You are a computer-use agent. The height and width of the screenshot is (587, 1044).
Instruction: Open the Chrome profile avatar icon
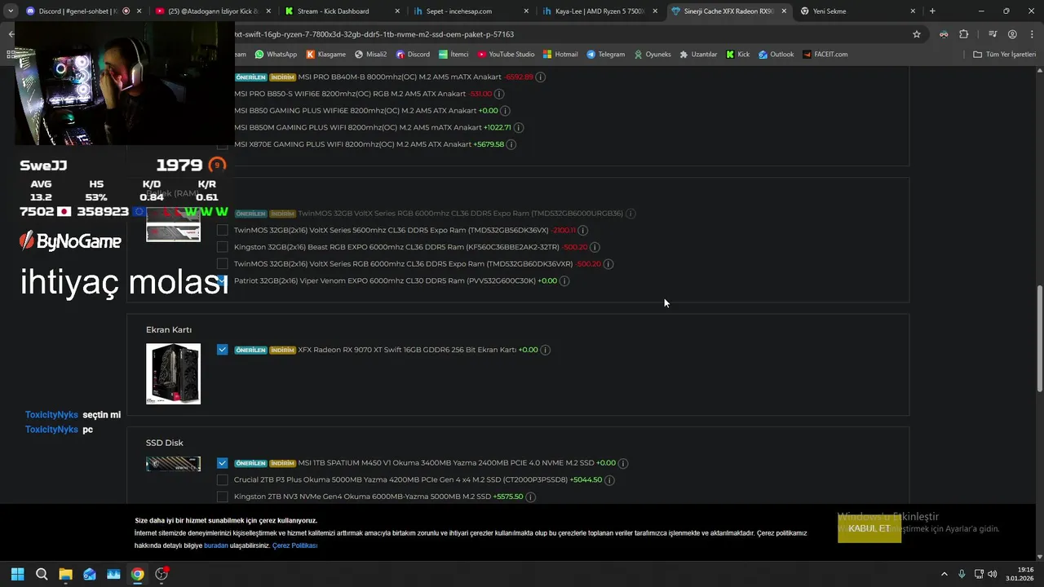[1012, 34]
